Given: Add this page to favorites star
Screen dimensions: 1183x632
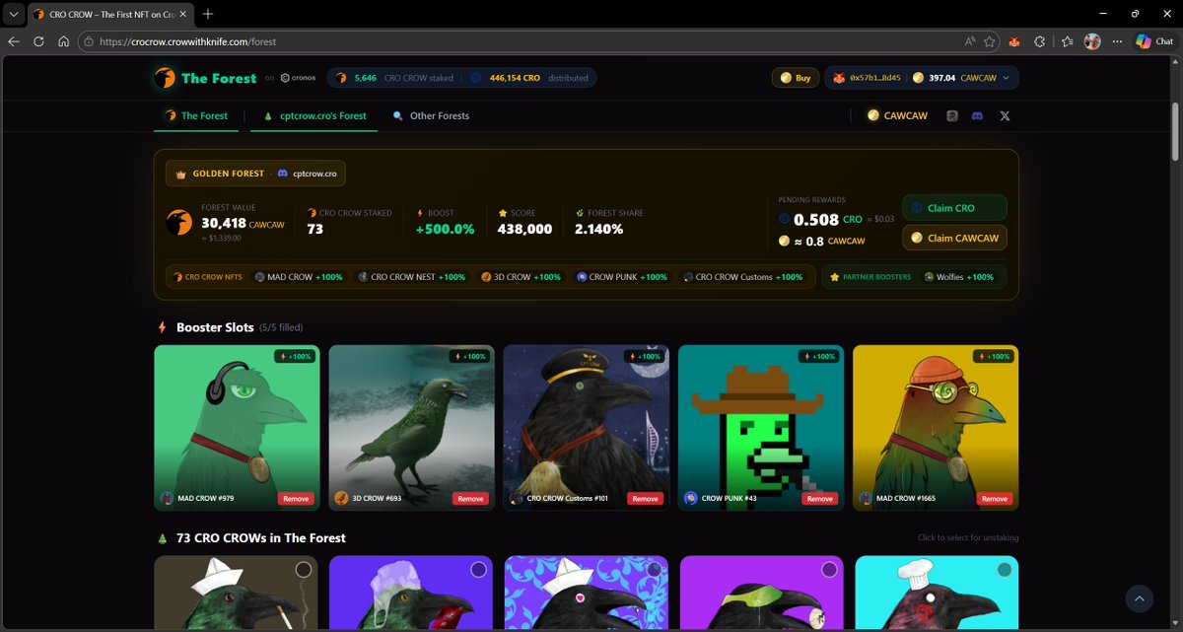Looking at the screenshot, I should (x=989, y=41).
